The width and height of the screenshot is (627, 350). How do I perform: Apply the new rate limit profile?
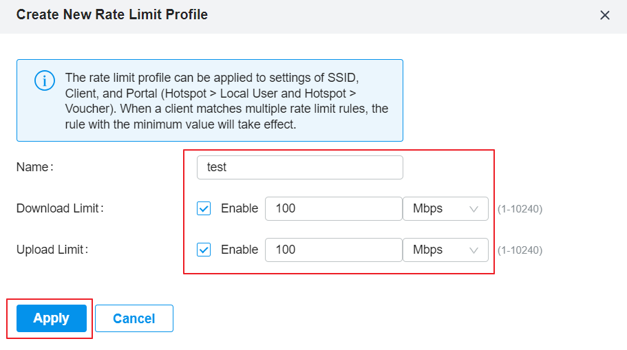52,318
